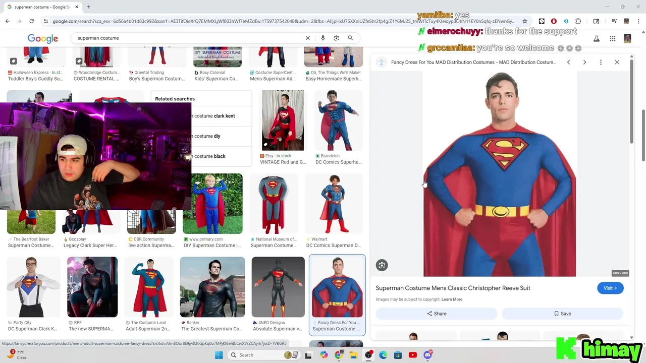Click the large Superman costume preview image
646x363 pixels.
500,174
